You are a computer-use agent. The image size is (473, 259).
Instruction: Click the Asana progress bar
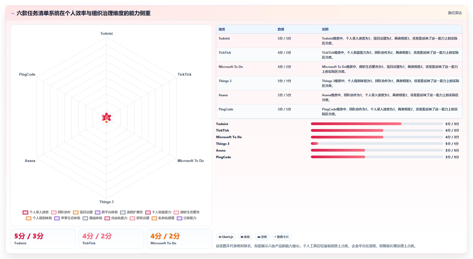pos(377,150)
